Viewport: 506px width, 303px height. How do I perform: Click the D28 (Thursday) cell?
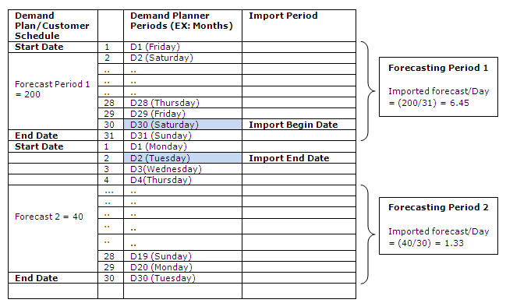[182, 103]
